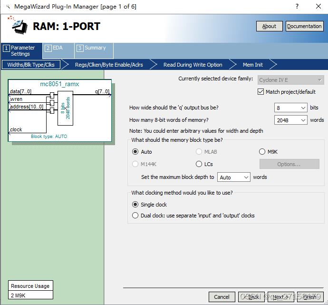This screenshot has height=305, width=328.
Task: Go to Read During Write Option step
Action: pyautogui.click(x=193, y=65)
